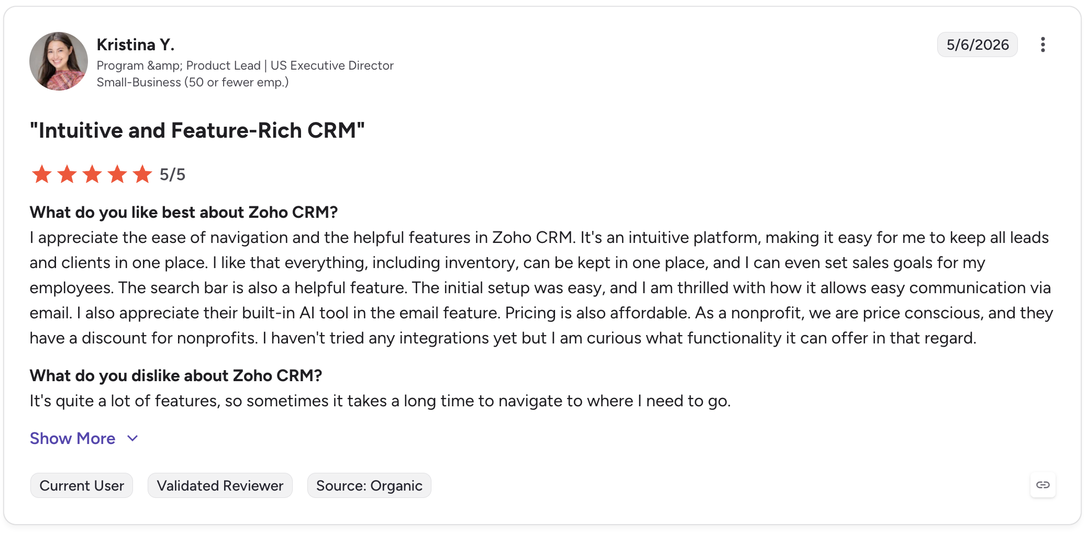Copy review link using chain icon
Image resolution: width=1087 pixels, height=533 pixels.
(x=1042, y=485)
